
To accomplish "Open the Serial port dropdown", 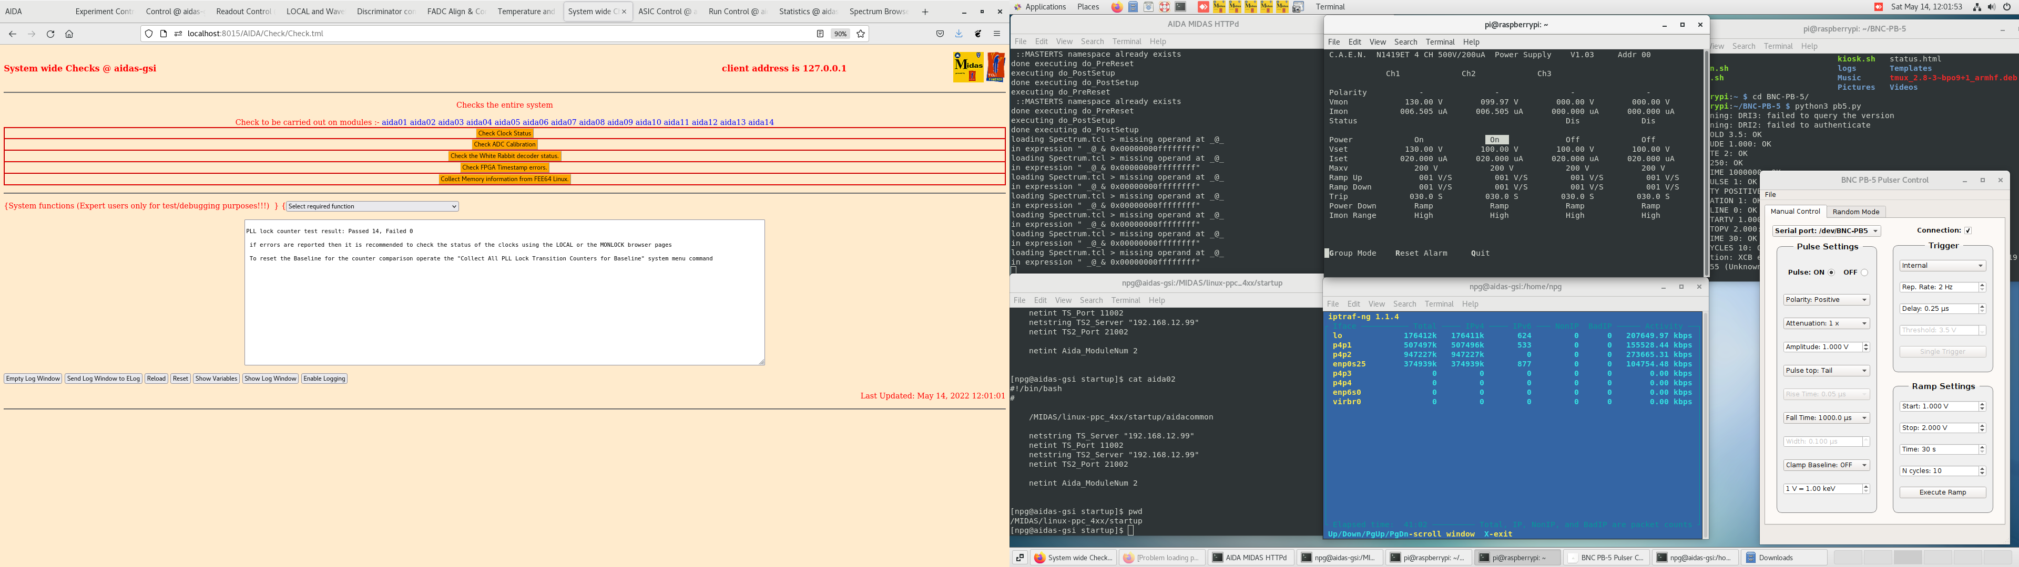I will click(x=1826, y=231).
